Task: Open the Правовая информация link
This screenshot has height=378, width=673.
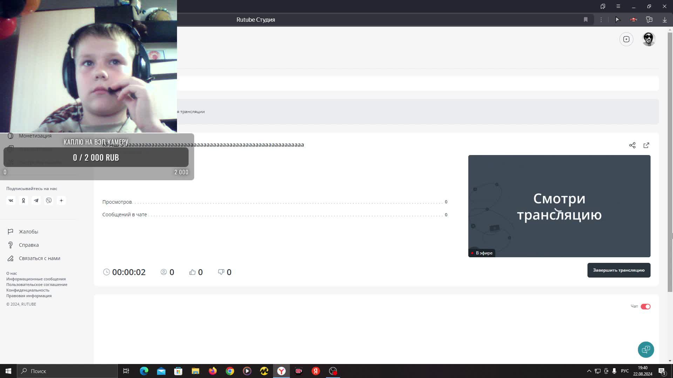Action: tap(29, 296)
